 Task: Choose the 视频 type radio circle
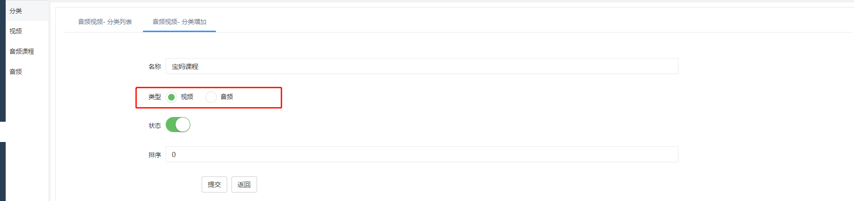tap(171, 97)
